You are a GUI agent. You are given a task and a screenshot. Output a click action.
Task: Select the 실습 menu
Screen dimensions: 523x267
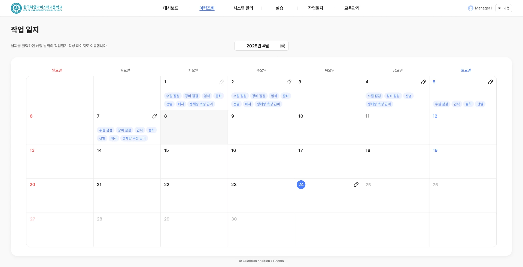279,8
